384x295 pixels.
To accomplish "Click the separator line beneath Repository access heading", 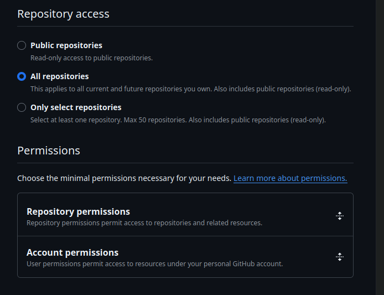I will [185, 26].
